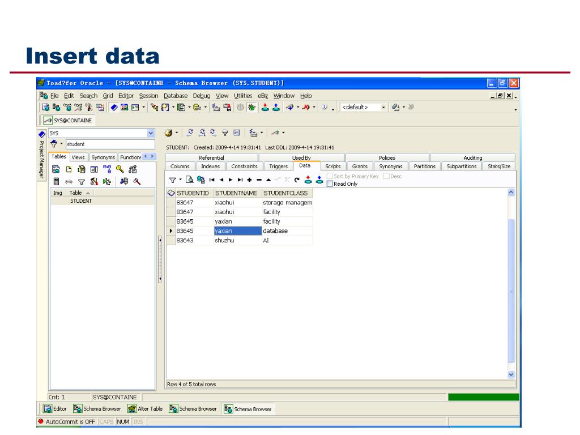580x435 pixels.
Task: Click the a+b rename icon in Tables toolbar
Action: [x=69, y=182]
